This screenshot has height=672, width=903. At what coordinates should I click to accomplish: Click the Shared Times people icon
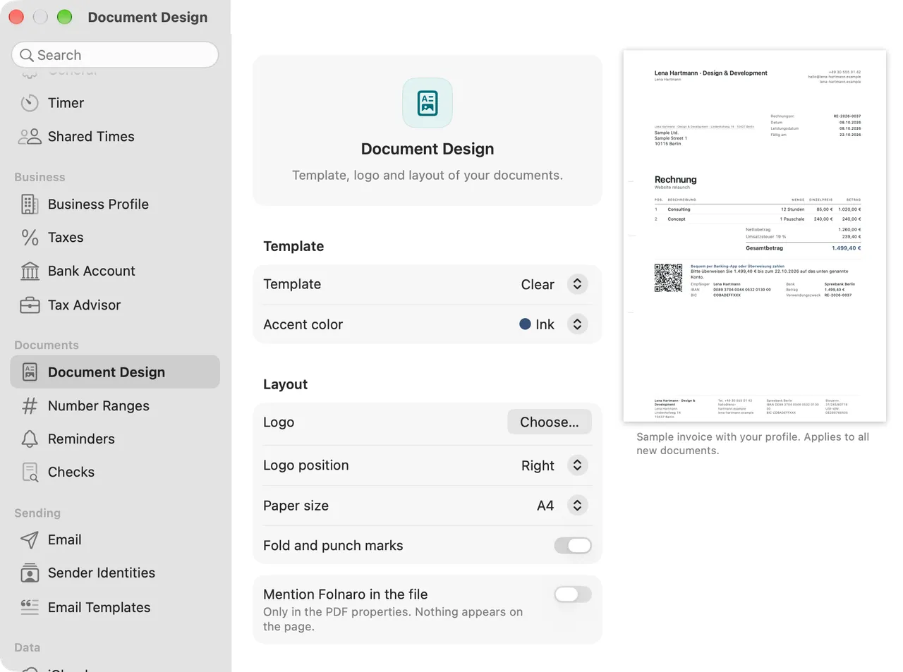[30, 137]
